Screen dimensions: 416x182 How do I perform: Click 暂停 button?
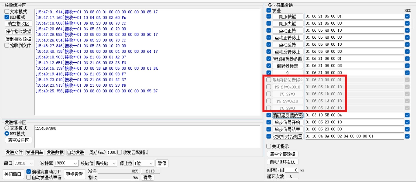(x=162, y=163)
